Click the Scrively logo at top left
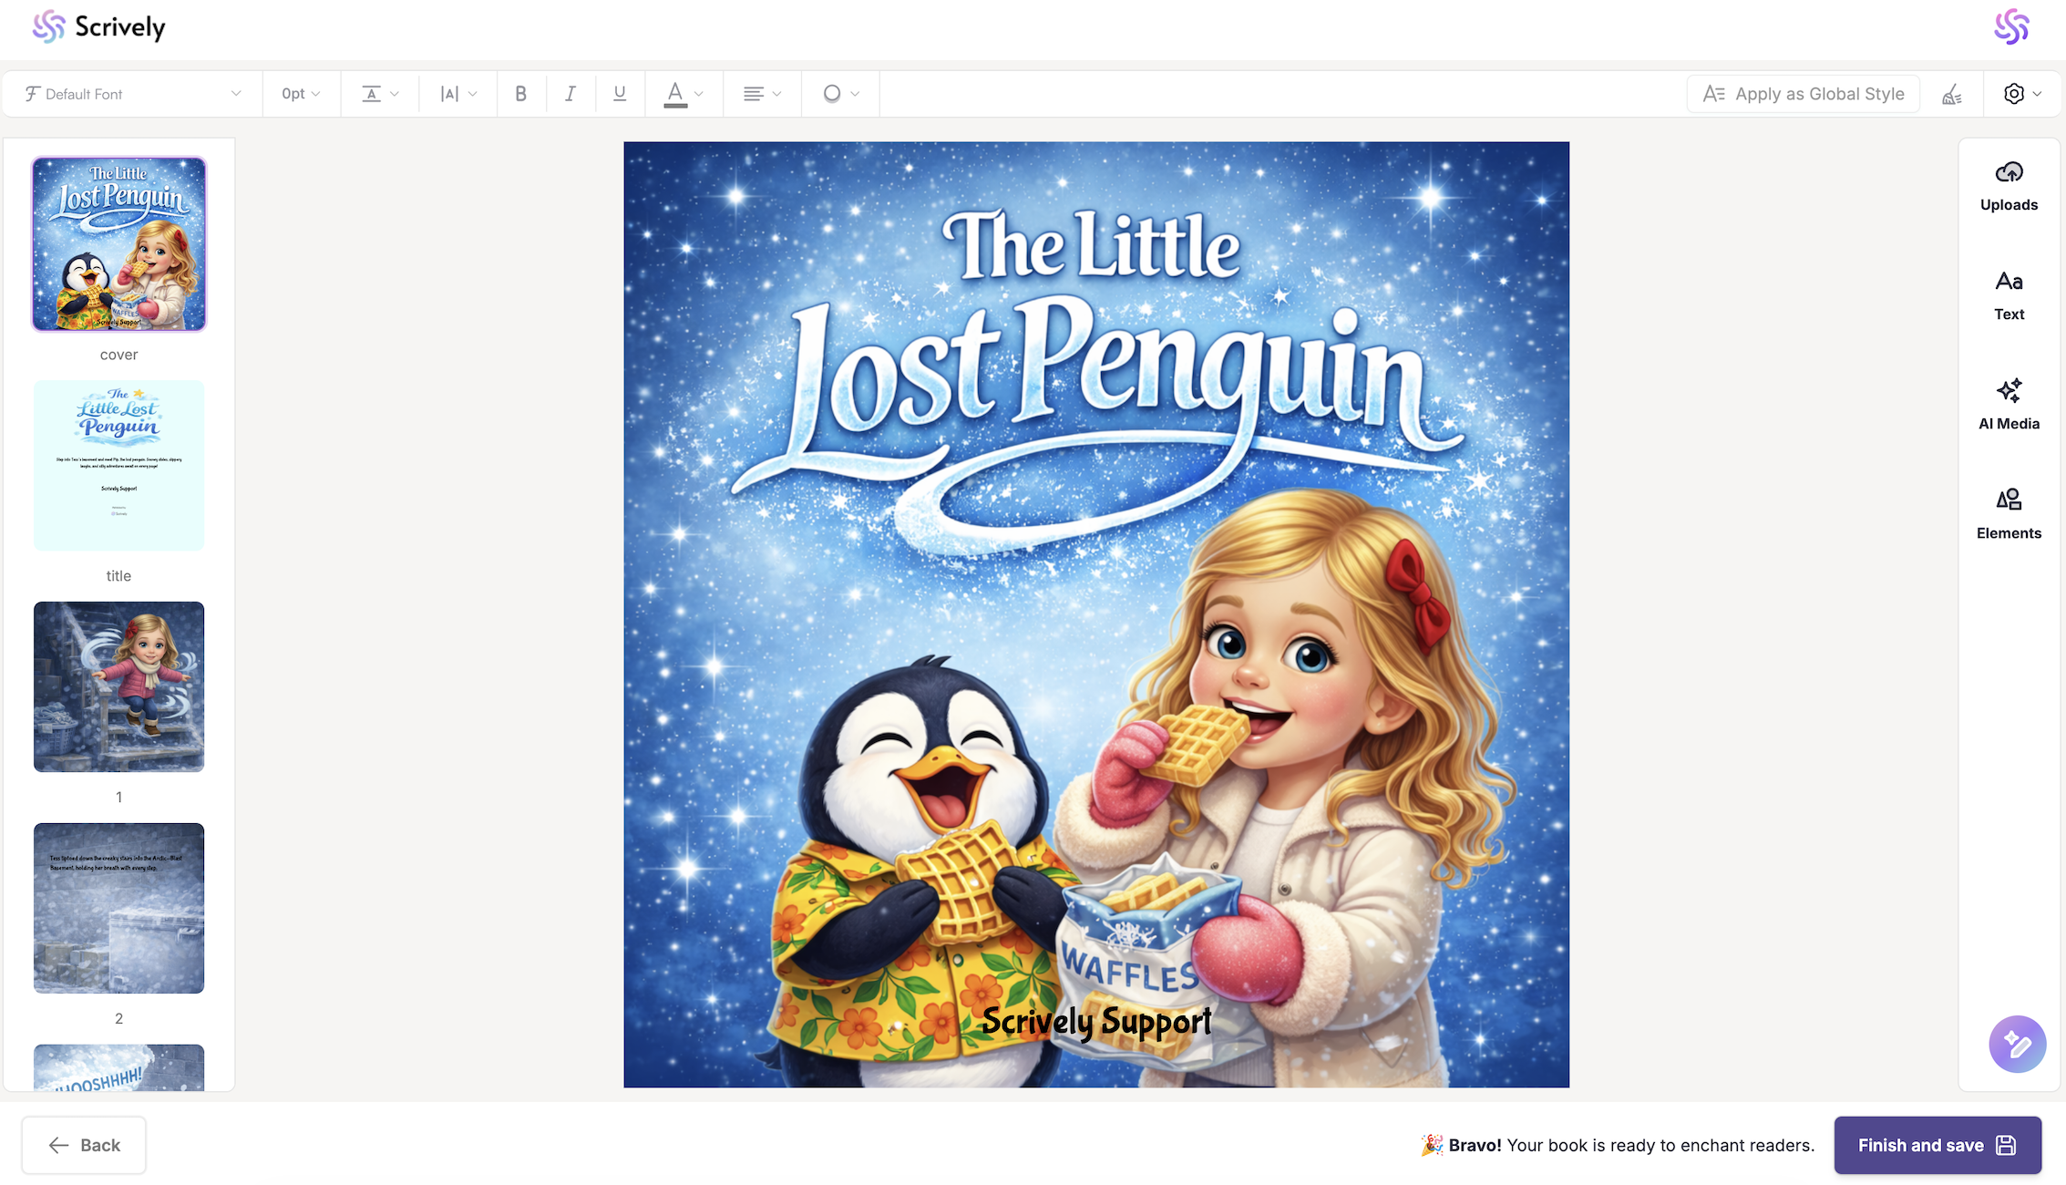Viewport: 2066px width, 1185px height. pos(98,27)
